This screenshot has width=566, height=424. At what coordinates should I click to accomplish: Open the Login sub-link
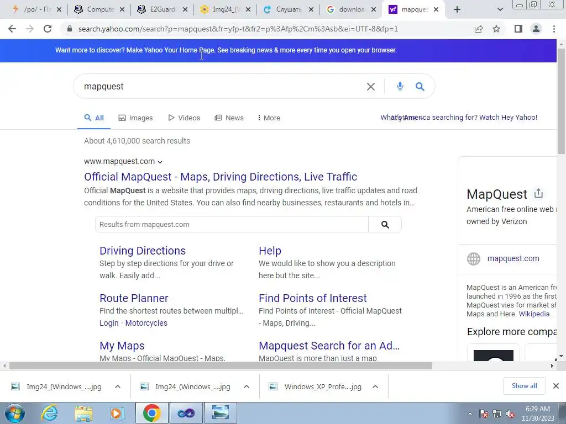[109, 323]
